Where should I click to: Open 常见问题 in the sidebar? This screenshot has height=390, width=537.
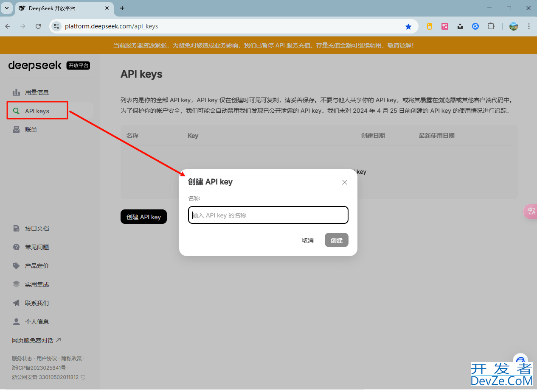50,247
